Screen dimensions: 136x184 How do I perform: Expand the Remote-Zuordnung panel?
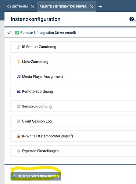pyautogui.click(x=73, y=92)
